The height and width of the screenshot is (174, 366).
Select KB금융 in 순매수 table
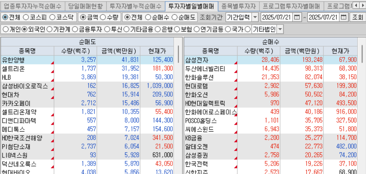[x=271, y=138]
